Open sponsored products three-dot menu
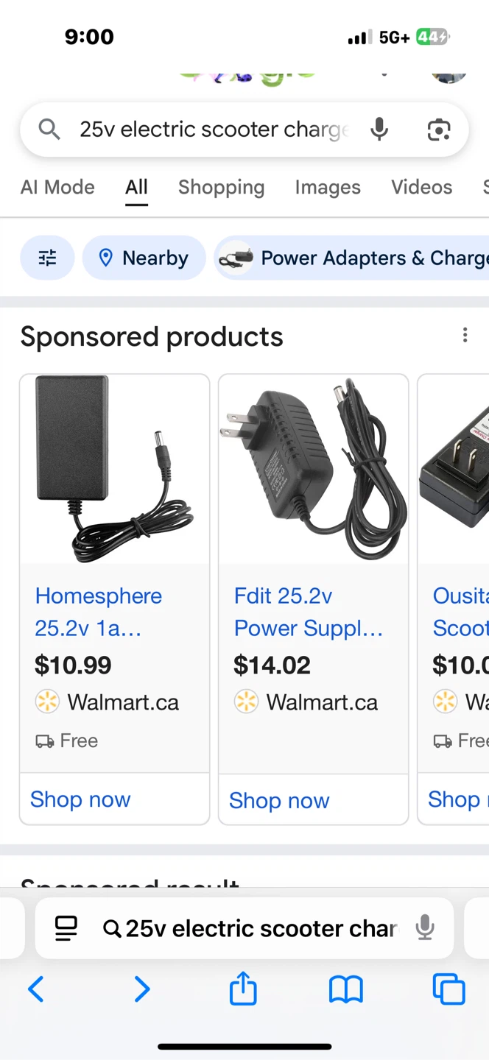Viewport: 489px width, 1060px height. (465, 336)
